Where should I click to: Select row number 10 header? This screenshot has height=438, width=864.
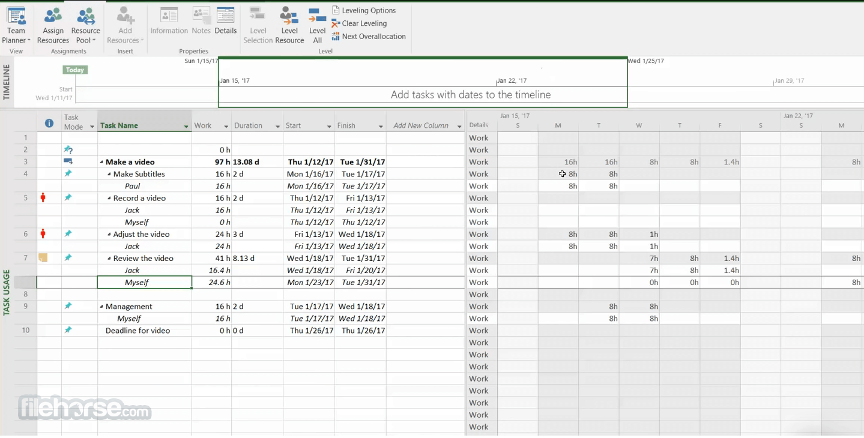click(25, 330)
